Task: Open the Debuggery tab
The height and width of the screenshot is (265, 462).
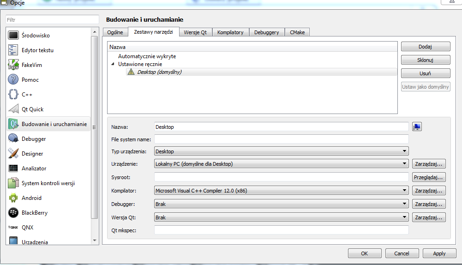Action: click(267, 32)
